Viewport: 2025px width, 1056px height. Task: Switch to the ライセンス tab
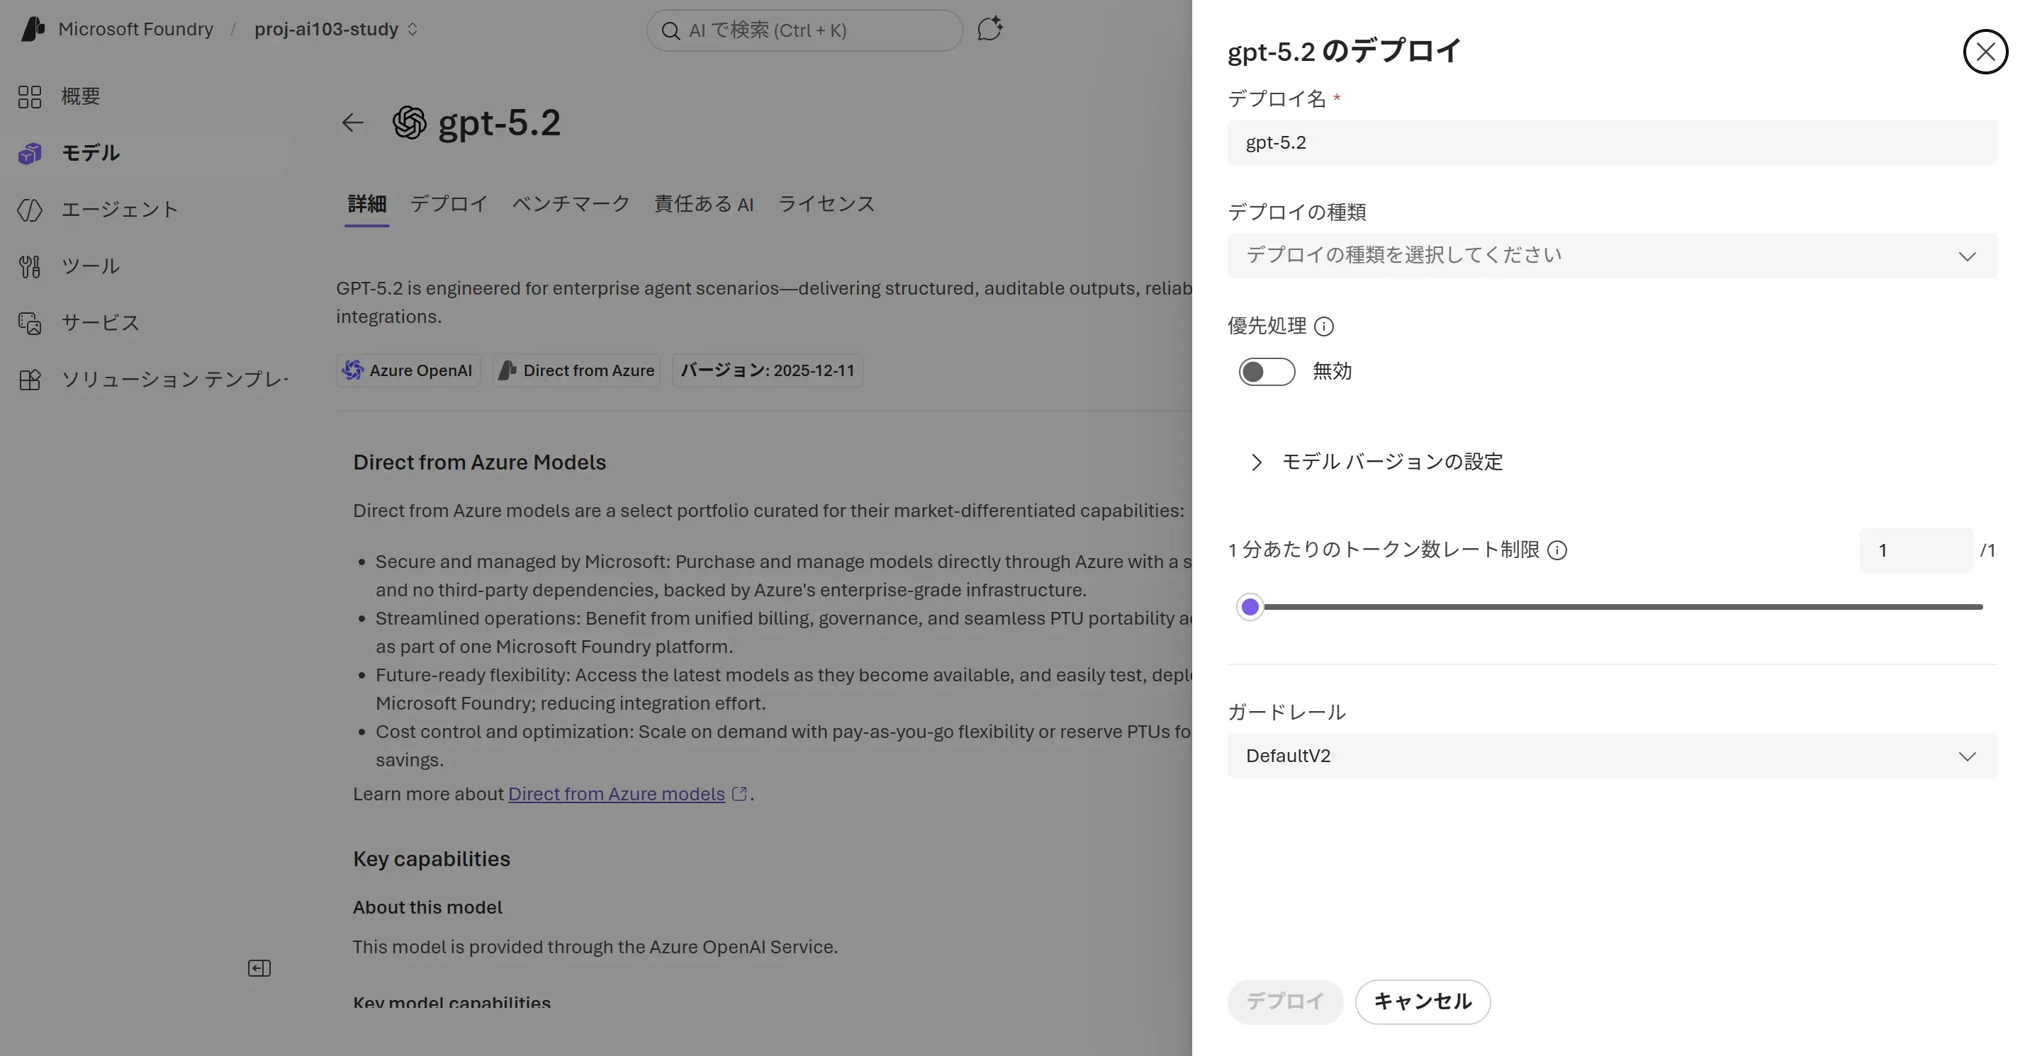pos(826,204)
